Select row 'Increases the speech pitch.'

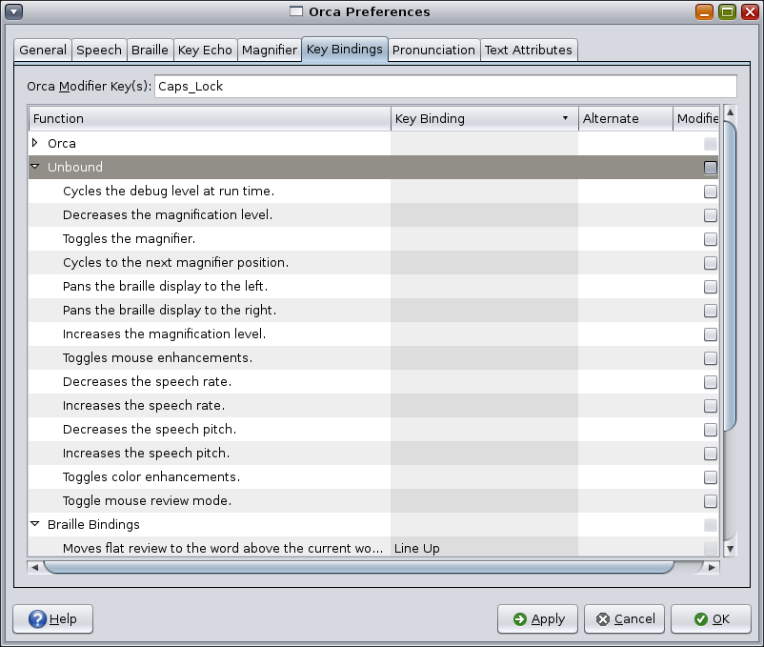coord(373,454)
